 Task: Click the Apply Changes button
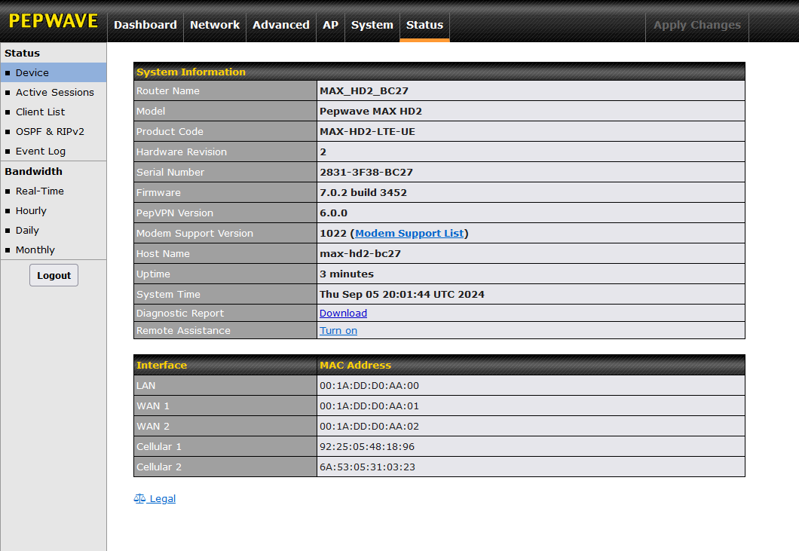point(696,24)
